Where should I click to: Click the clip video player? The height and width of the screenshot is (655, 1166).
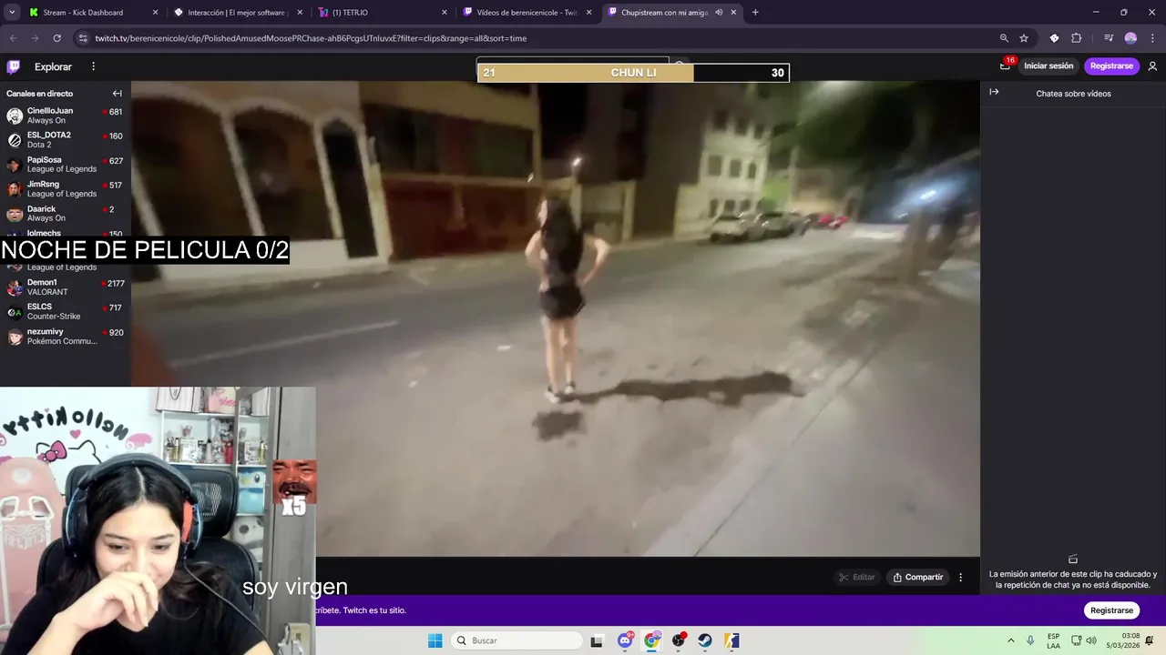556,318
